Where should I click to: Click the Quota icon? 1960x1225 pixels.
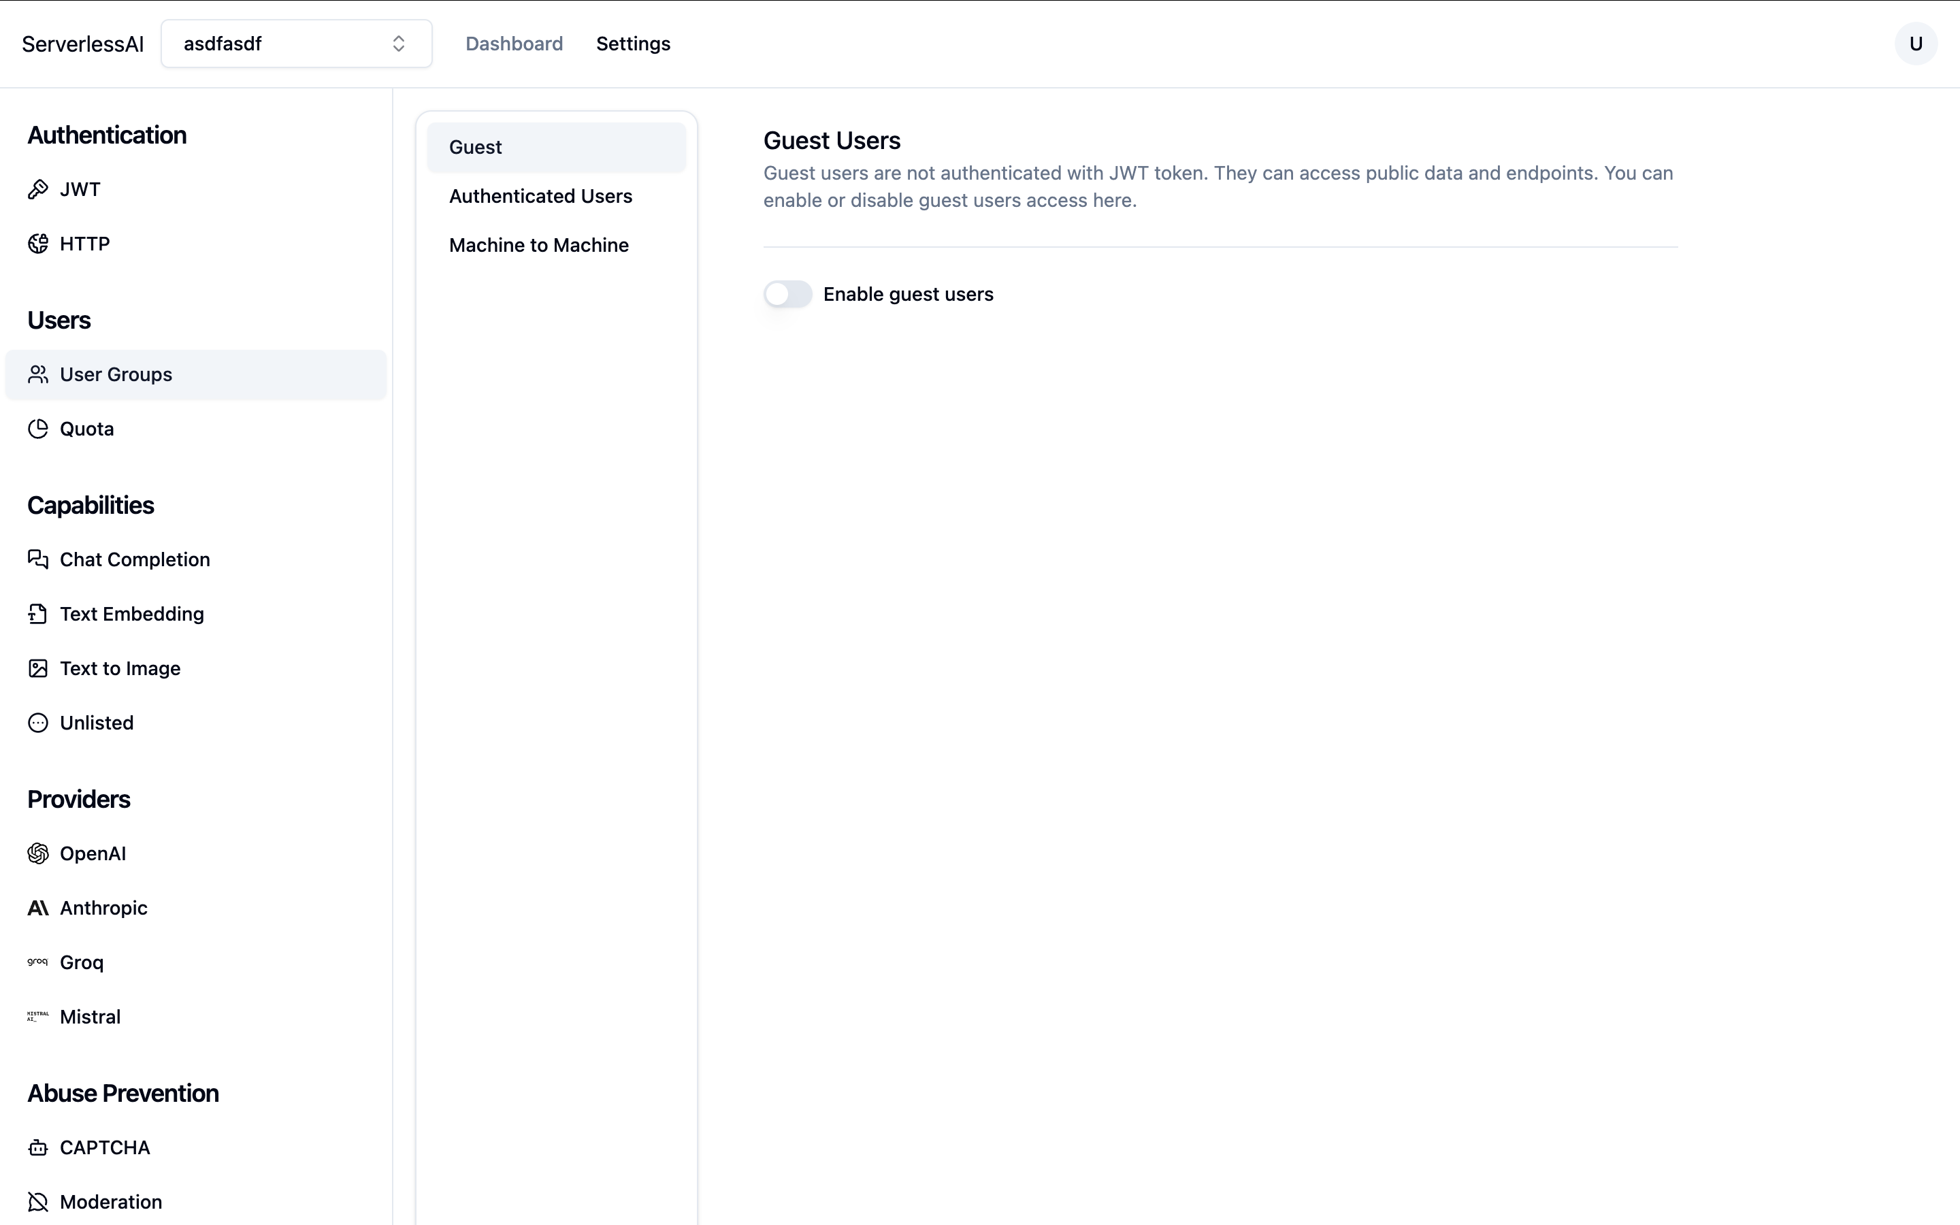38,429
